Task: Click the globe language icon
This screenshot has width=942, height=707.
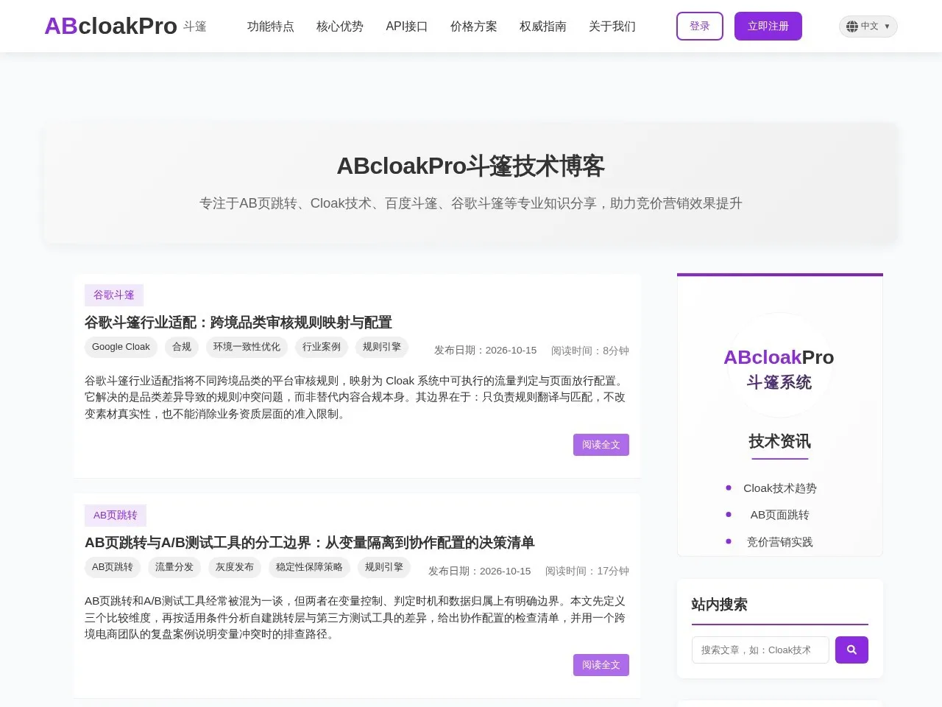Action: click(852, 27)
